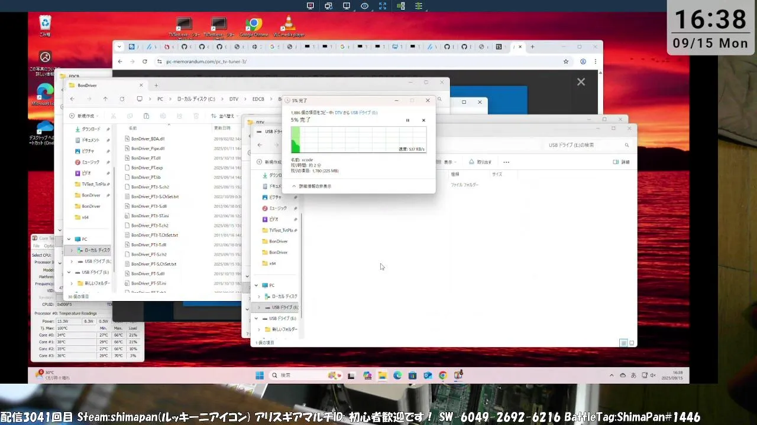Click PC in the BonDriver address breadcrumb

pos(160,99)
